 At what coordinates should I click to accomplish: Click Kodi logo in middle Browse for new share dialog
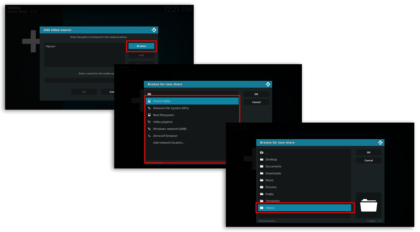coord(268,85)
